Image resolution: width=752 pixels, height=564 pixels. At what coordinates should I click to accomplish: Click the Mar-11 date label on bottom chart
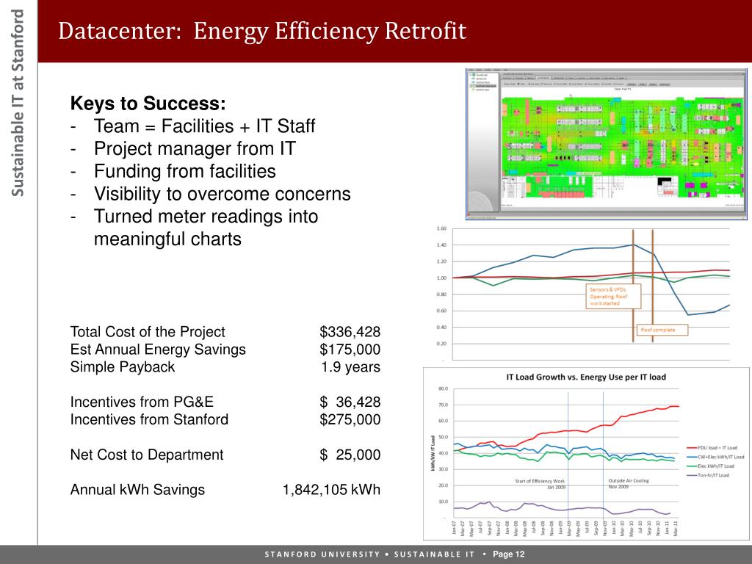click(x=676, y=527)
